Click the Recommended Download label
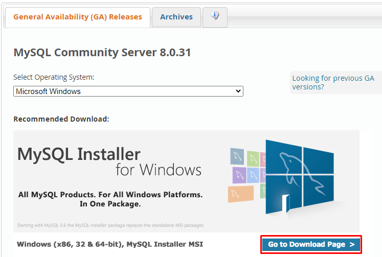The width and height of the screenshot is (382, 257). (61, 119)
